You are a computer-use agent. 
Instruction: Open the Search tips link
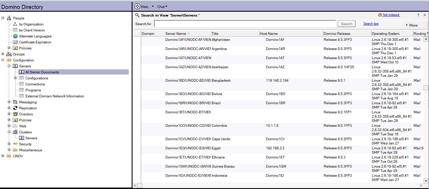pos(371,24)
